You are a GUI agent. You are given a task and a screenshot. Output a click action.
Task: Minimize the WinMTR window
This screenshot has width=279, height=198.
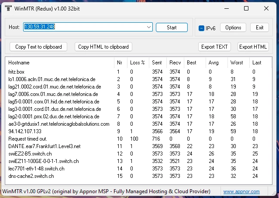[x=227, y=8]
